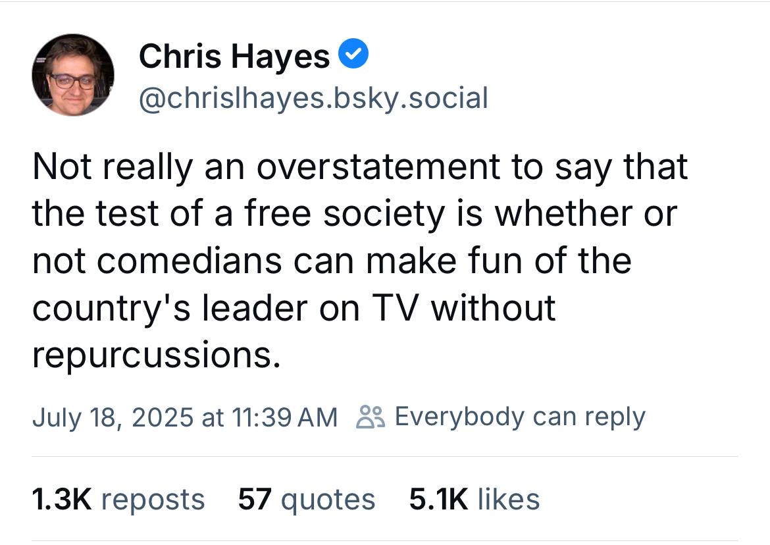Show the 5.1K likes list
Viewport: 770px width, 545px height.
pyautogui.click(x=474, y=499)
